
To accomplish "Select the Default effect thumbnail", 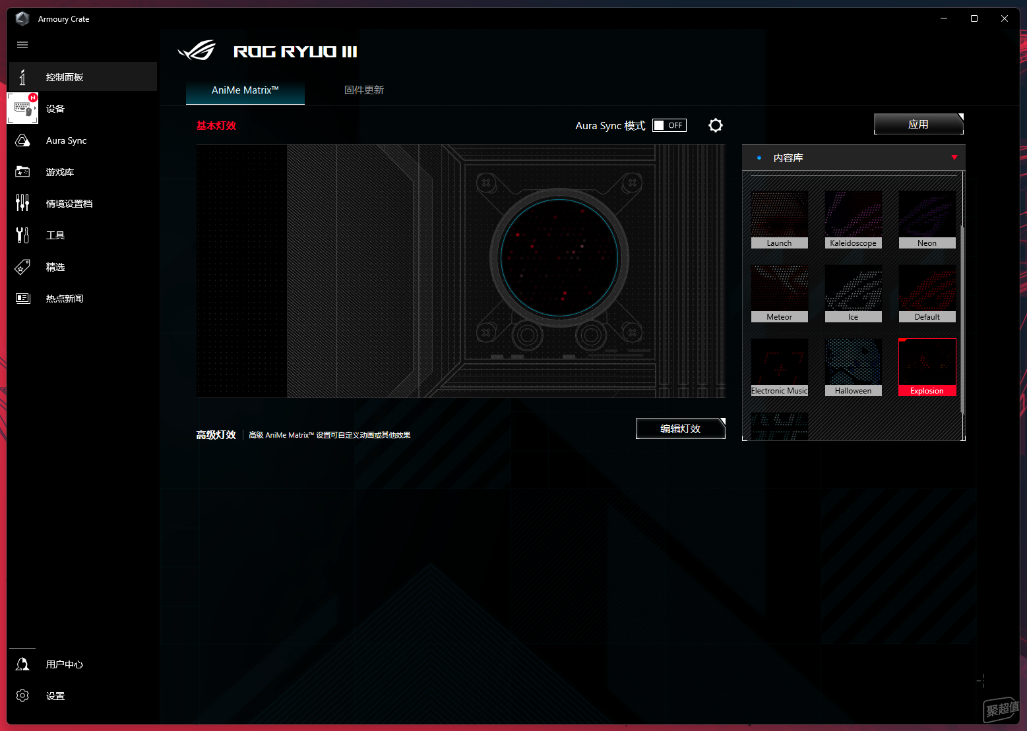I will point(927,294).
